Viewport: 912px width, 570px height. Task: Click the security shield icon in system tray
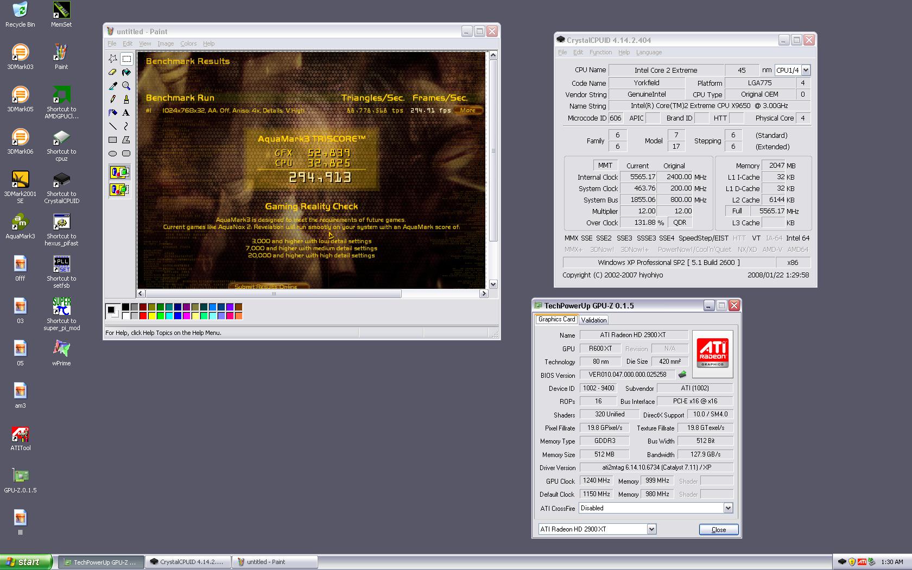click(852, 562)
